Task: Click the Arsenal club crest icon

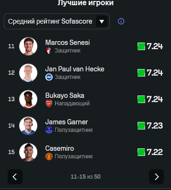Action: click(49, 104)
